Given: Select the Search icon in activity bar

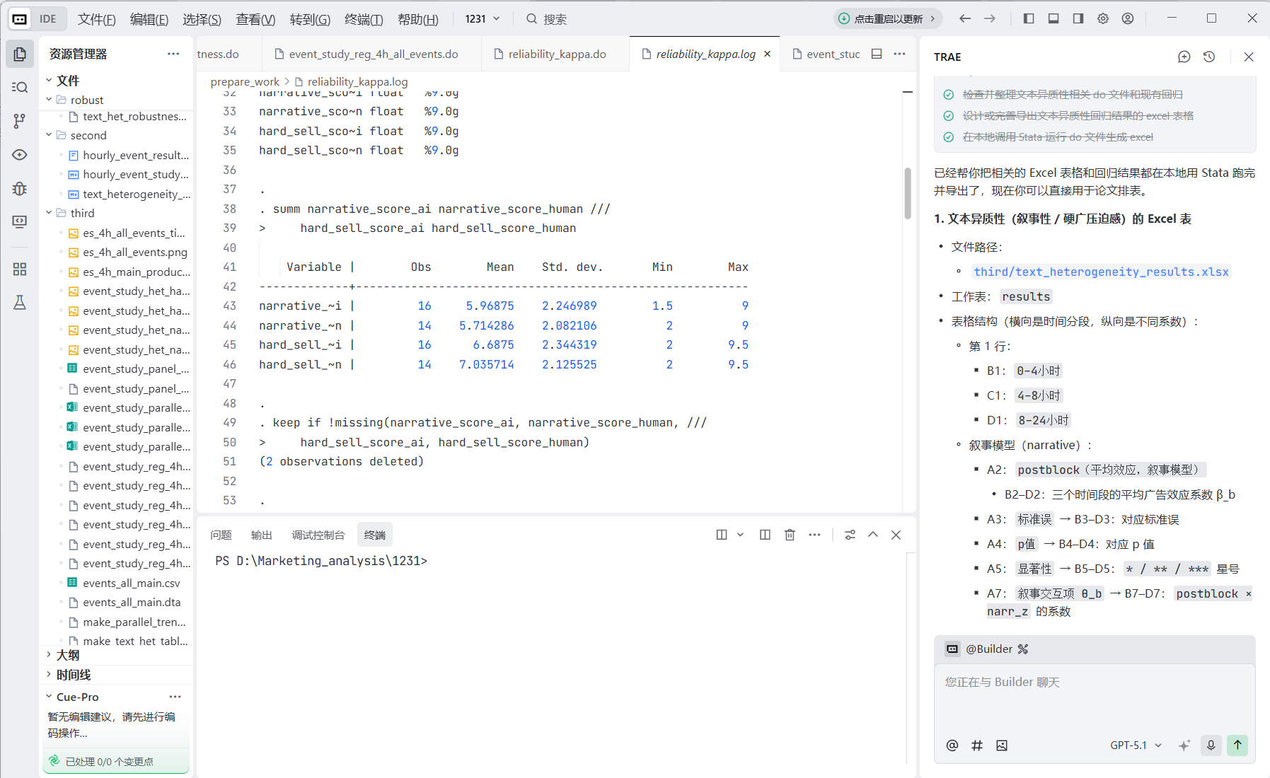Looking at the screenshot, I should [20, 87].
